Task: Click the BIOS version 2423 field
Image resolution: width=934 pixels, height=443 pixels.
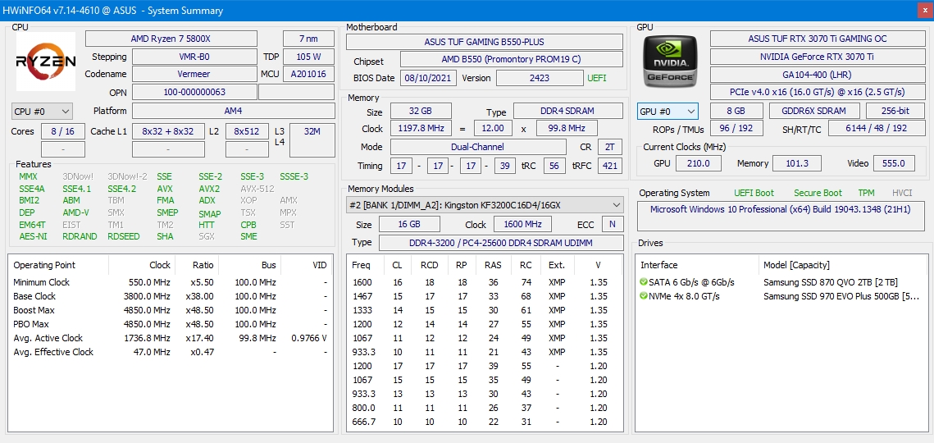Action: point(540,78)
